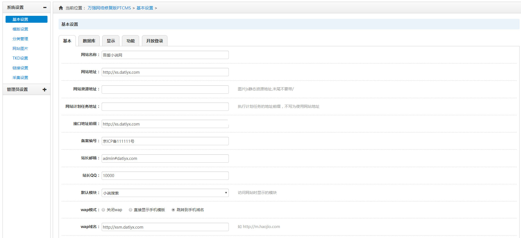Select 跳转到手机域名 radio option
This screenshot has height=238, width=521.
[x=173, y=210]
